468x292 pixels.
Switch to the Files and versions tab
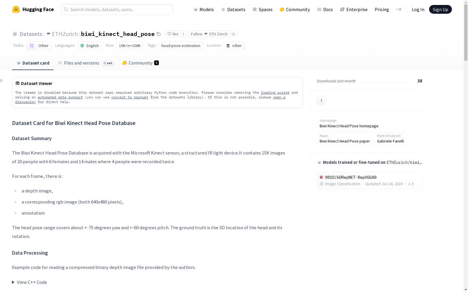coord(81,63)
